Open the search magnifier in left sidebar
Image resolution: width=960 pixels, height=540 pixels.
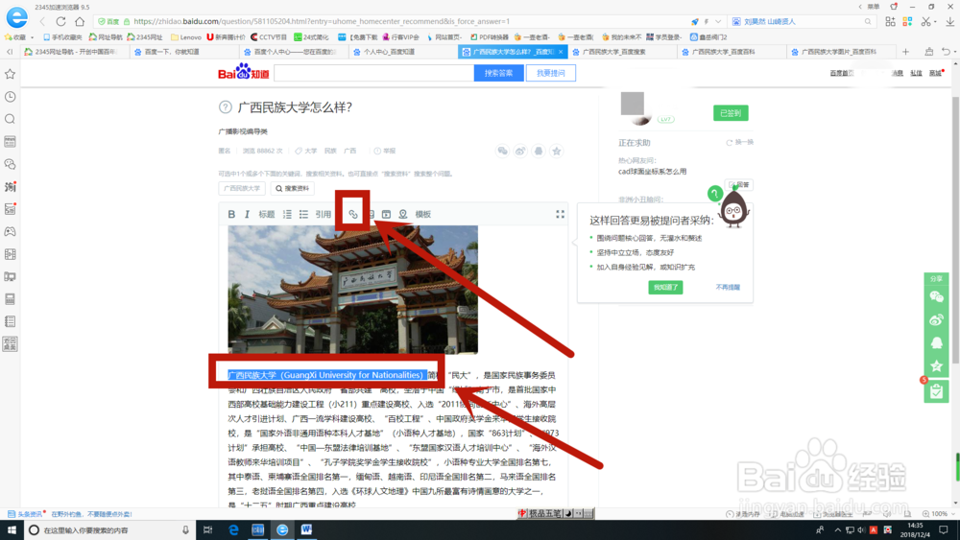coord(10,119)
